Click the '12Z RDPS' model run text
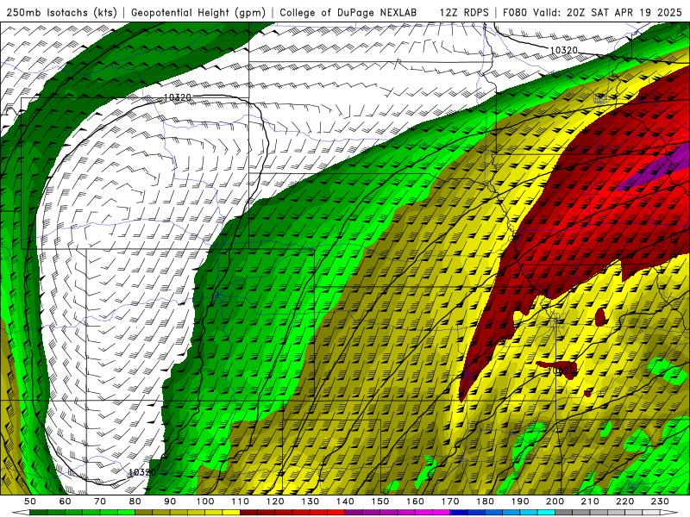 [464, 13]
